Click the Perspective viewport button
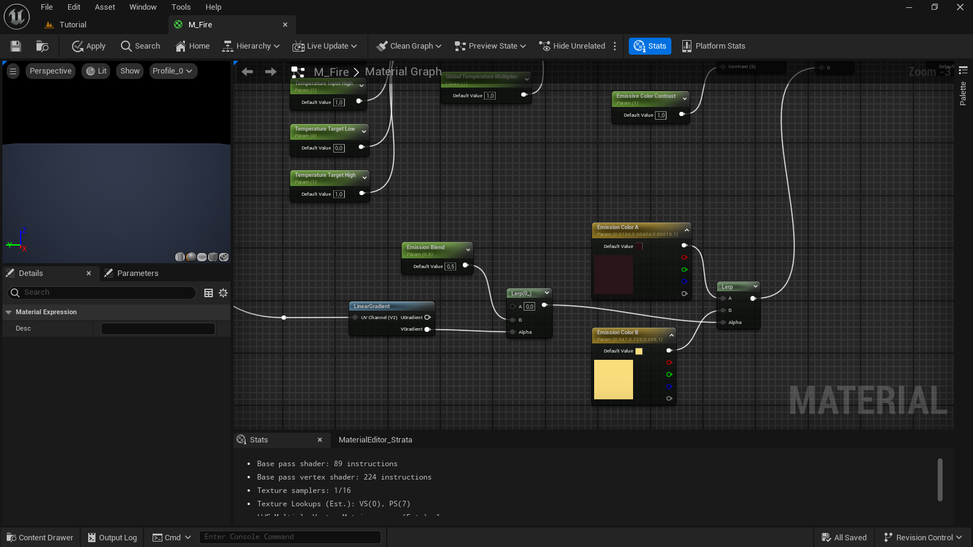The width and height of the screenshot is (973, 547). click(x=50, y=71)
